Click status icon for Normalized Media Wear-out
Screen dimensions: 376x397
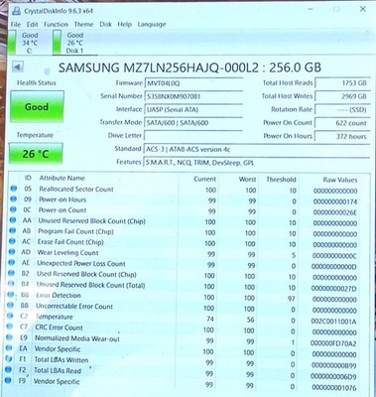point(9,337)
